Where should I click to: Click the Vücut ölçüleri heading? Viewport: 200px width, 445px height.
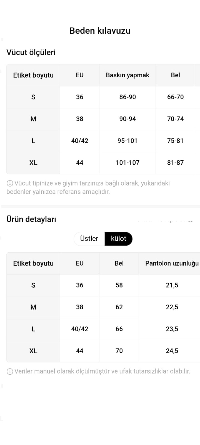pos(31,52)
